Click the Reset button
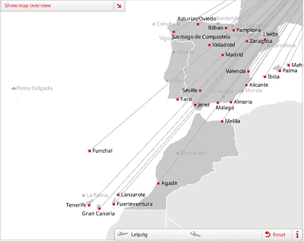 [x=275, y=235]
